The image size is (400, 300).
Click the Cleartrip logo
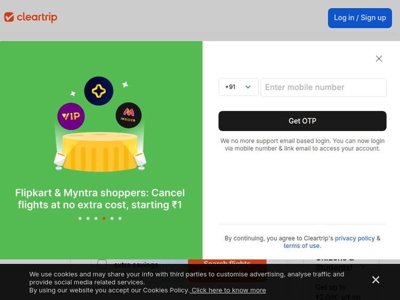click(31, 17)
